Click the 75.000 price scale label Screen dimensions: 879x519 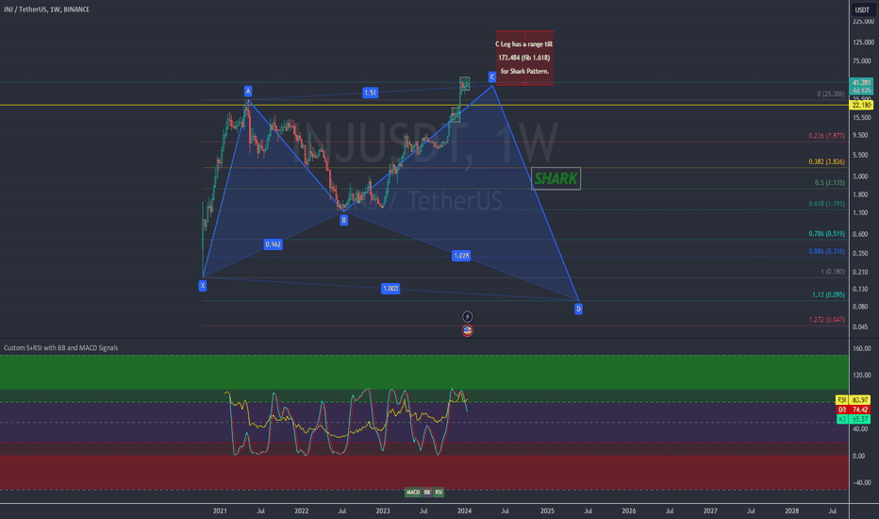[x=862, y=61]
